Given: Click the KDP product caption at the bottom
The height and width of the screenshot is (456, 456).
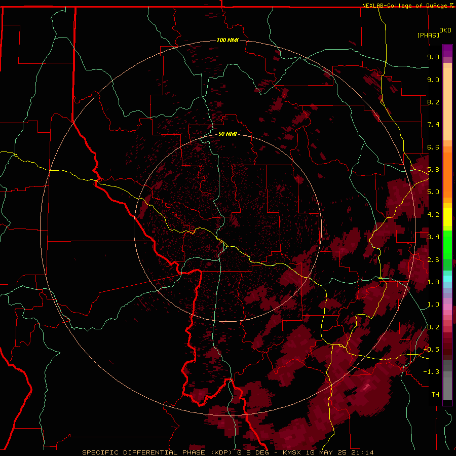Looking at the screenshot, I should pos(227,452).
